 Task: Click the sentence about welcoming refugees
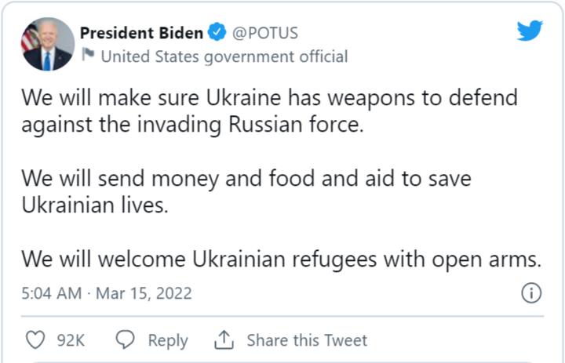point(281,259)
